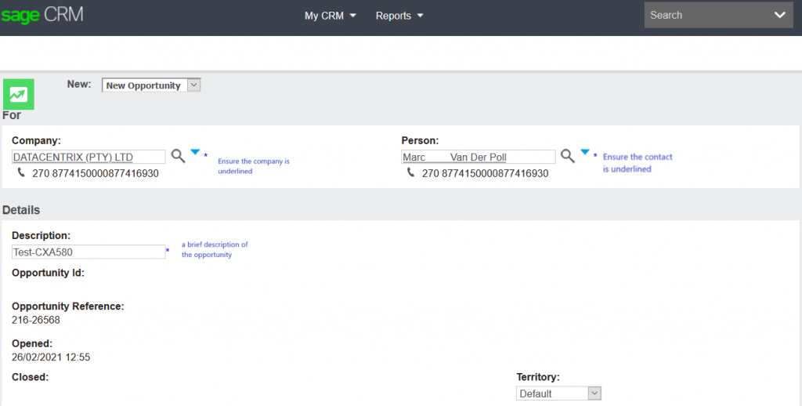This screenshot has width=802, height=406.
Task: Click the green opportunity chart icon
Action: tap(18, 94)
